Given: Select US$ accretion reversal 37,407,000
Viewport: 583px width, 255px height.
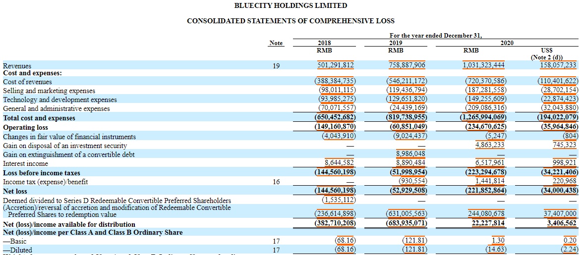Looking at the screenshot, I should (561, 214).
